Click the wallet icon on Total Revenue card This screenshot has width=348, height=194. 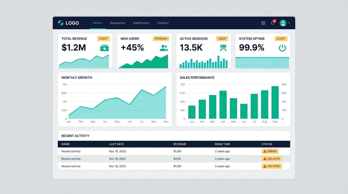click(104, 47)
